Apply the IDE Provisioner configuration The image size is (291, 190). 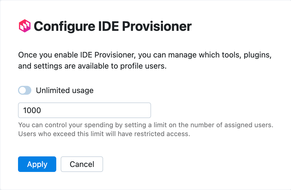click(37, 164)
